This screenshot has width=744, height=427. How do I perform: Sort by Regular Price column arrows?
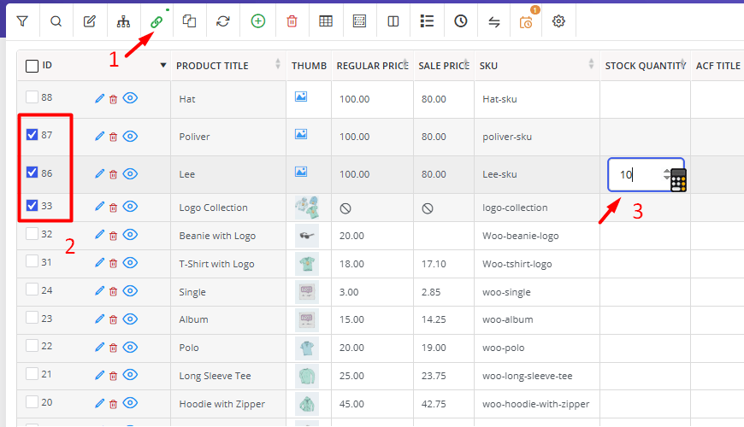[x=405, y=64]
